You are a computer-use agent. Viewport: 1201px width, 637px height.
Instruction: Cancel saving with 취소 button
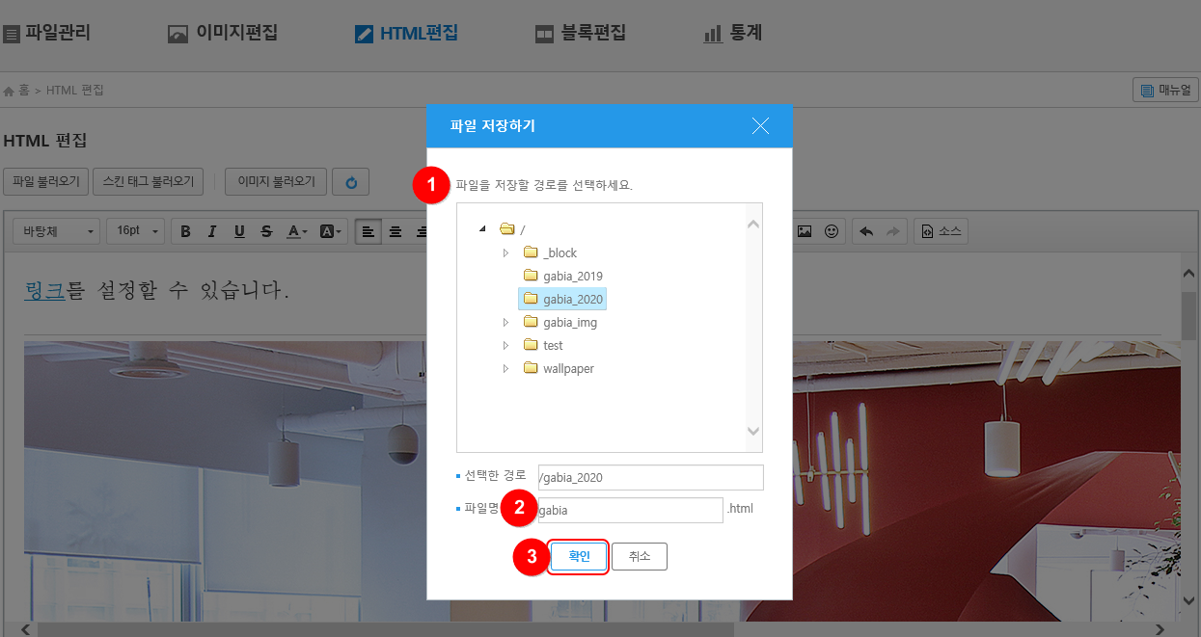click(x=640, y=557)
